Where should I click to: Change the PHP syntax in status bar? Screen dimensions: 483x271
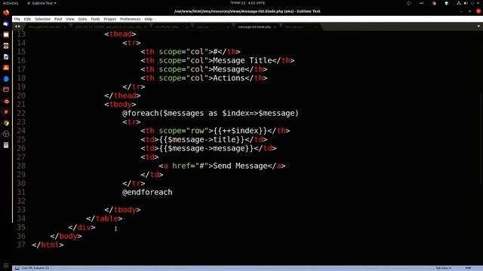[468, 268]
